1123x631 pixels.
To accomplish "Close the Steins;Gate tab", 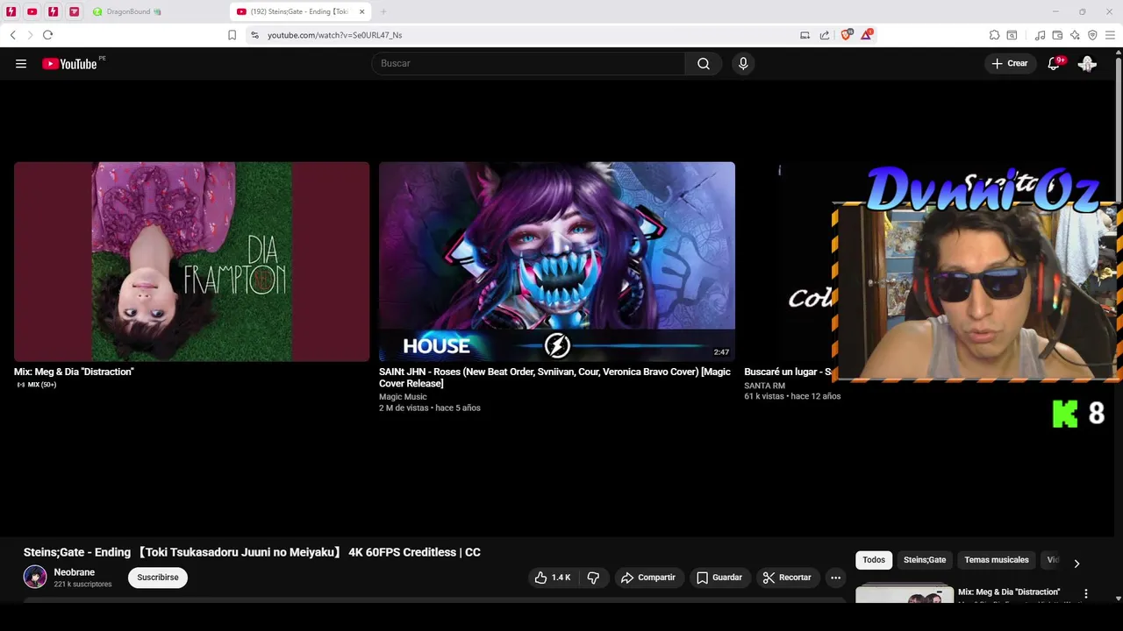I will (x=361, y=11).
